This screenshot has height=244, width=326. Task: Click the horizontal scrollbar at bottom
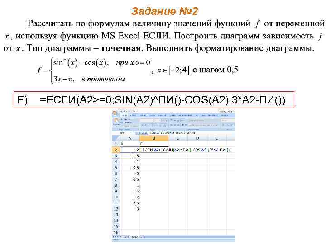pos(189,237)
